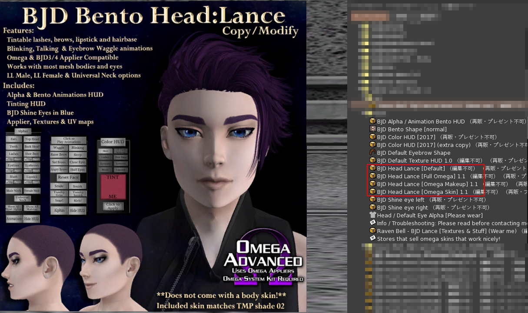Select 'BJD Color HUD [2017]' item without extra copy
The image size is (528, 313).
pos(433,137)
